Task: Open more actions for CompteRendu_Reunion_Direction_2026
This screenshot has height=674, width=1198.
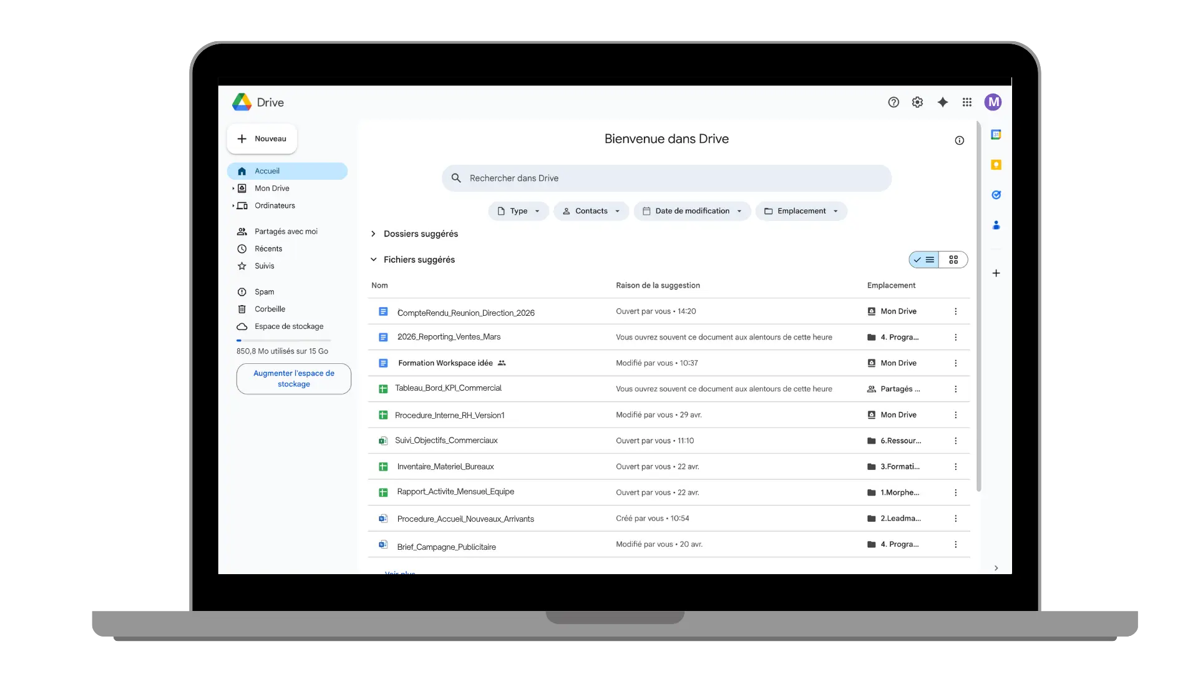Action: click(x=955, y=311)
